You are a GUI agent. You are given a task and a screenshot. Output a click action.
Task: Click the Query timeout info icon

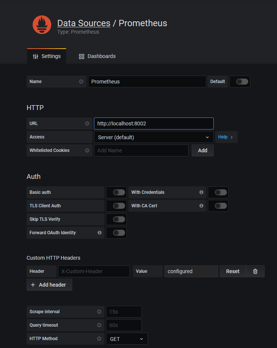pyautogui.click(x=99, y=325)
